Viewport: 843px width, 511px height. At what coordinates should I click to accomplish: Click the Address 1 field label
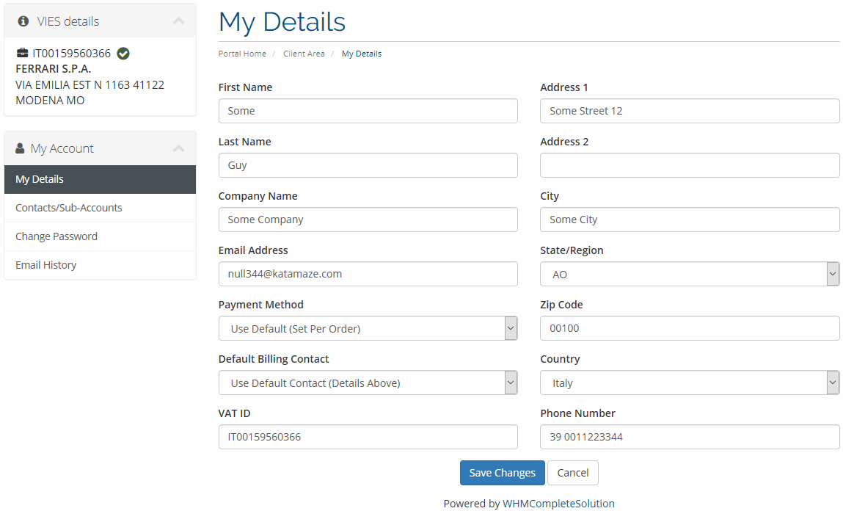pos(564,87)
